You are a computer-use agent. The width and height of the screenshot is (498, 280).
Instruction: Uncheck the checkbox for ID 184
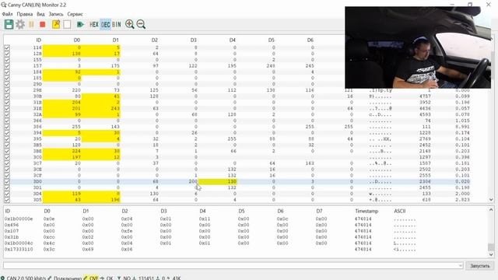(7, 72)
